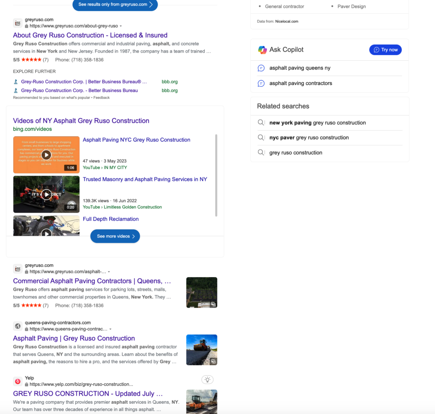This screenshot has height=414, width=435.
Task: Click 'YouTube › Limitless Golden Construction' source
Action: (x=122, y=207)
